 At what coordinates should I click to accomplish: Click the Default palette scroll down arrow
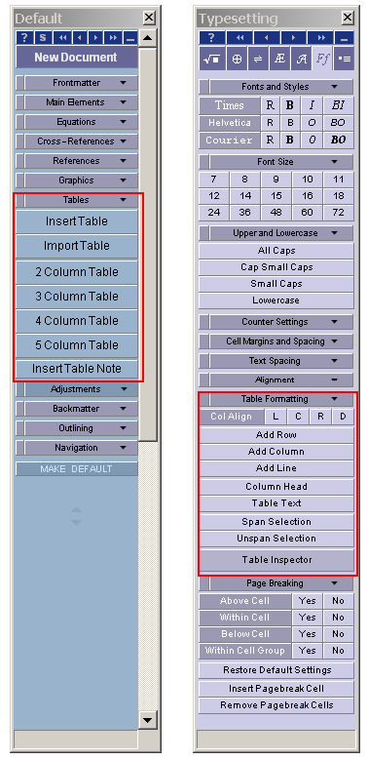coord(148,719)
